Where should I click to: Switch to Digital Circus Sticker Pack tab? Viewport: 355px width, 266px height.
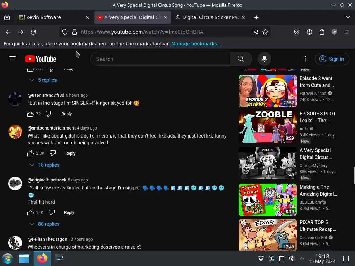point(210,17)
